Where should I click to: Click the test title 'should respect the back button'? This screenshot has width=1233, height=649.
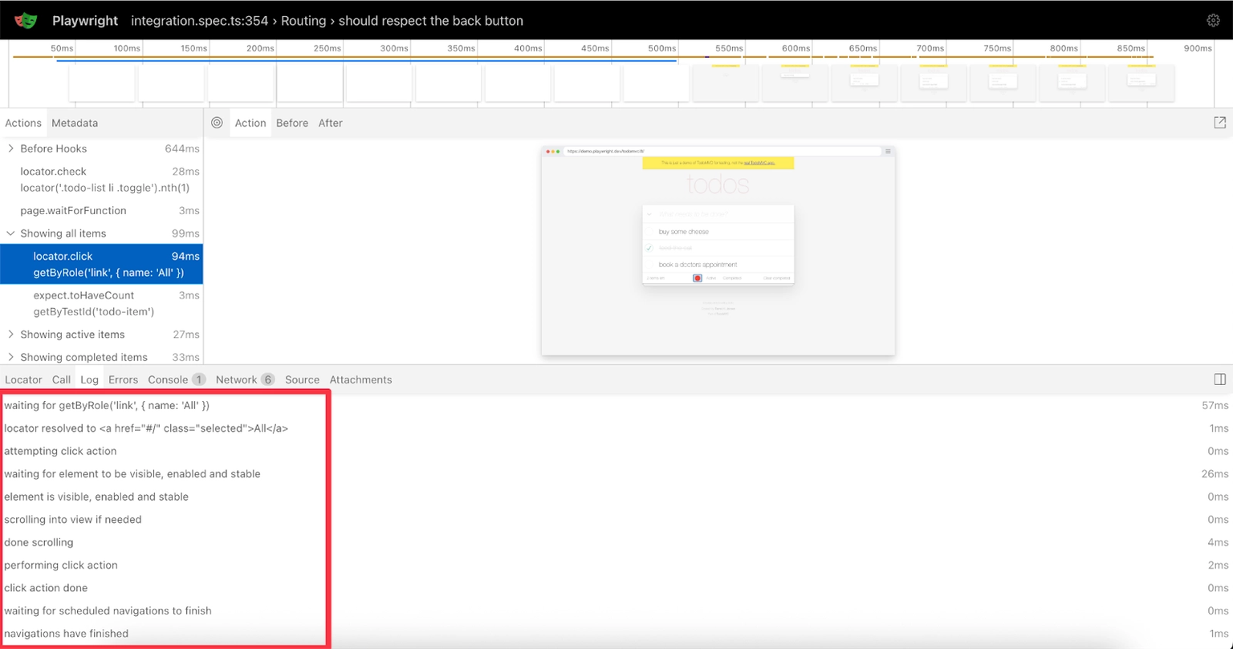(430, 21)
